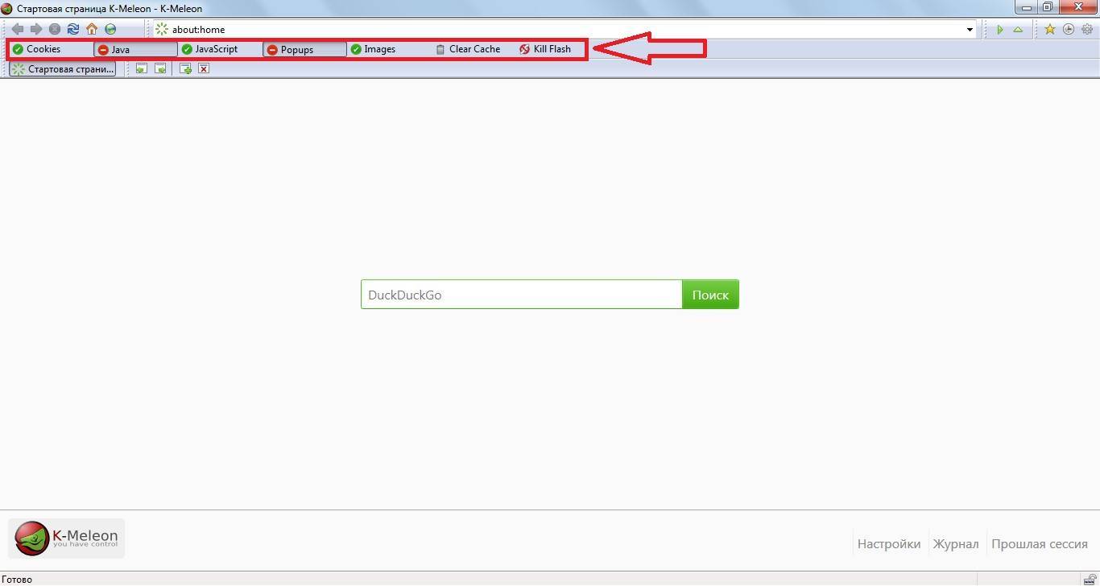Go to Home page icon
This screenshot has width=1100, height=586.
point(92,29)
